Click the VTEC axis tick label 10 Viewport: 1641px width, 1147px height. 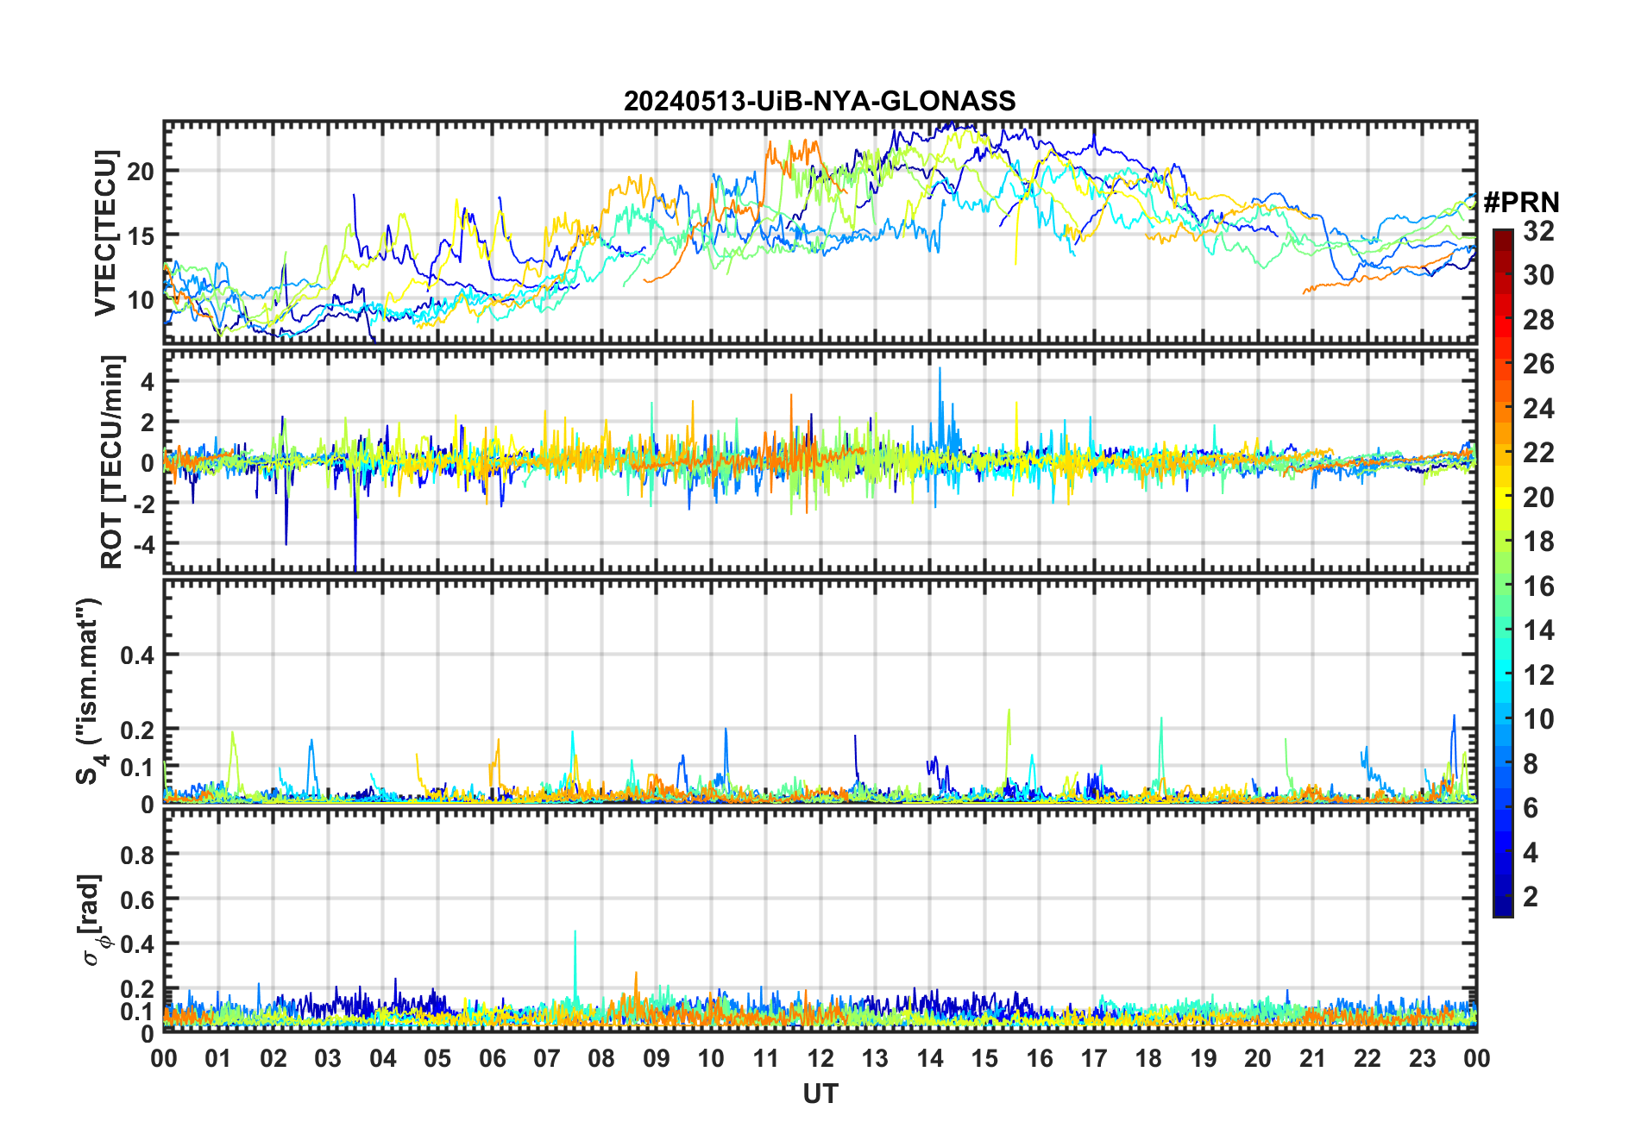(141, 300)
